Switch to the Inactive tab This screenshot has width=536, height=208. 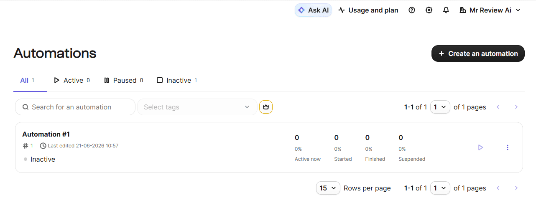(176, 80)
